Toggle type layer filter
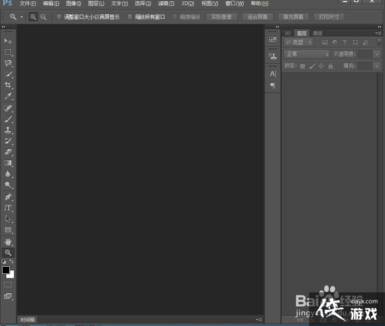Screen dimensions: 385x326 [345, 42]
